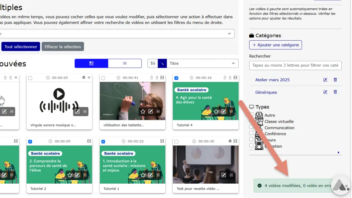The width and height of the screenshot is (352, 198).
Task: Favorite the Utilisation des tablette video
Action: click(x=143, y=111)
